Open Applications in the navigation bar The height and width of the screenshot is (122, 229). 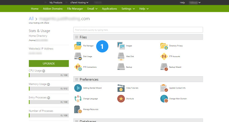point(109,9)
